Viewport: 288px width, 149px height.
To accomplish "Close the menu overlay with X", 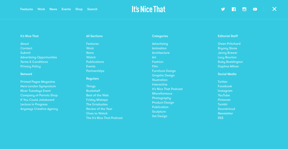I will click(x=274, y=9).
